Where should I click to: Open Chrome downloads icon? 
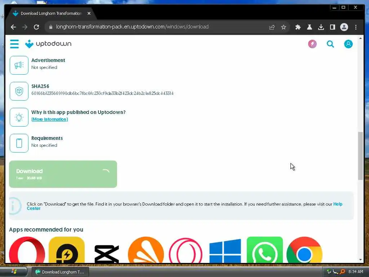point(321,27)
